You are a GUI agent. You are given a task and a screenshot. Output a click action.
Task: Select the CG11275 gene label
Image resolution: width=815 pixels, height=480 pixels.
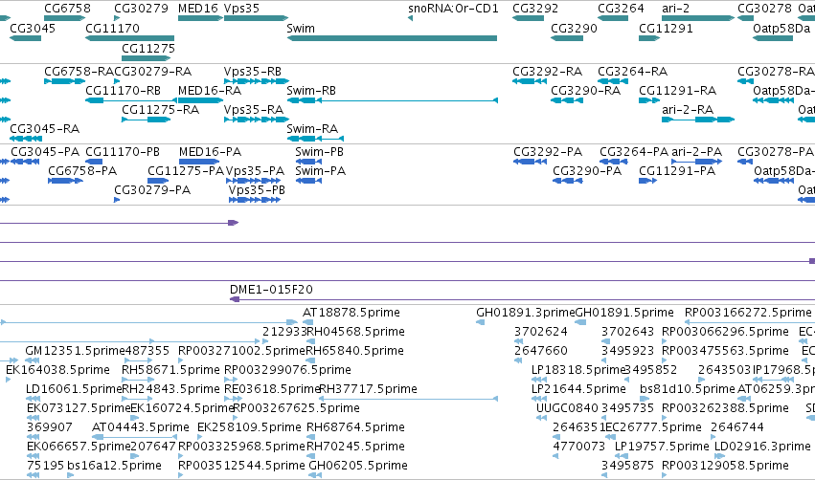(x=148, y=48)
